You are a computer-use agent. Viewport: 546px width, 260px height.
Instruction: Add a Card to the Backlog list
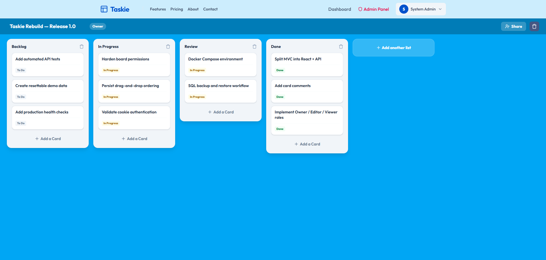48,139
